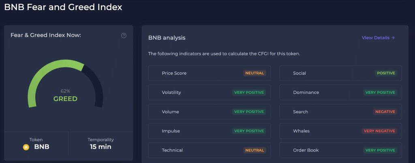Open the Volume indicator row
The image size is (415, 163).
click(x=210, y=112)
